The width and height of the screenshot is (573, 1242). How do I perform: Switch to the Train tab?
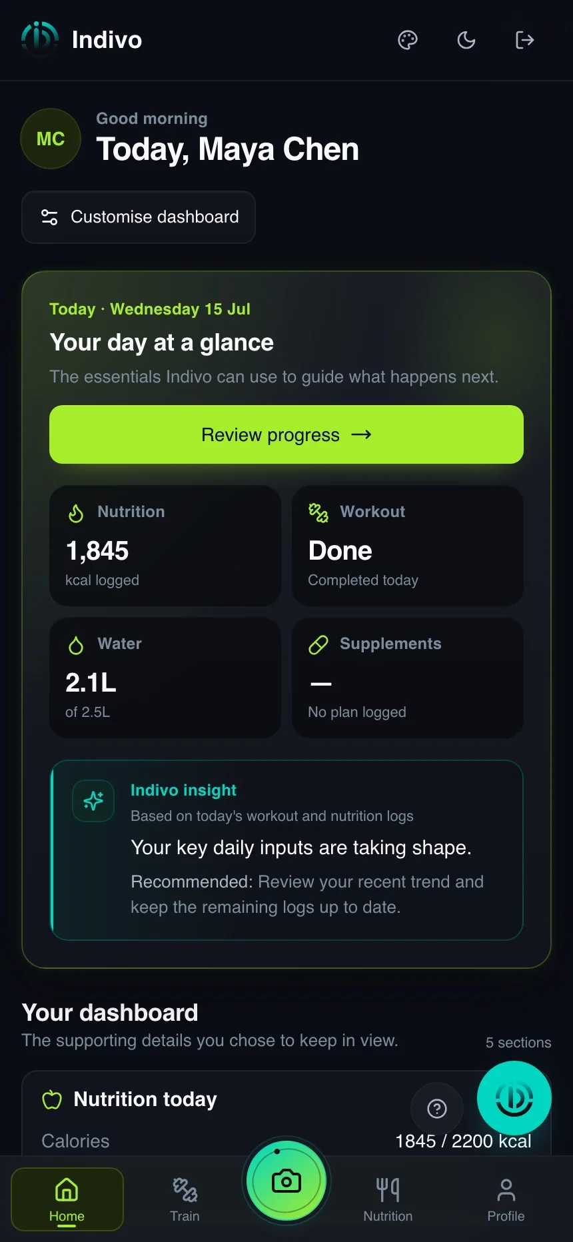(185, 1199)
